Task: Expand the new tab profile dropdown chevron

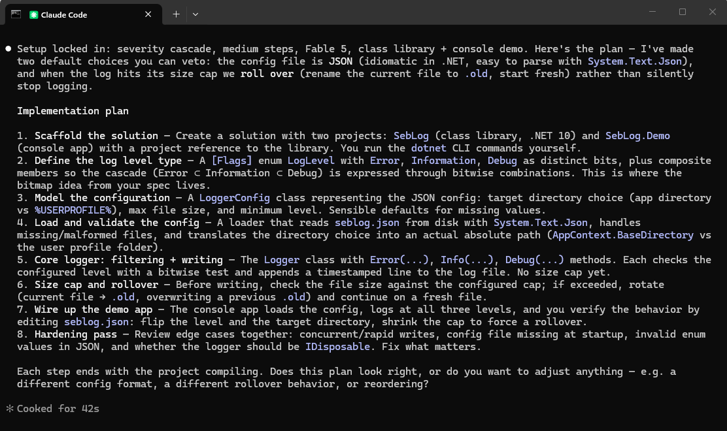Action: [x=195, y=14]
